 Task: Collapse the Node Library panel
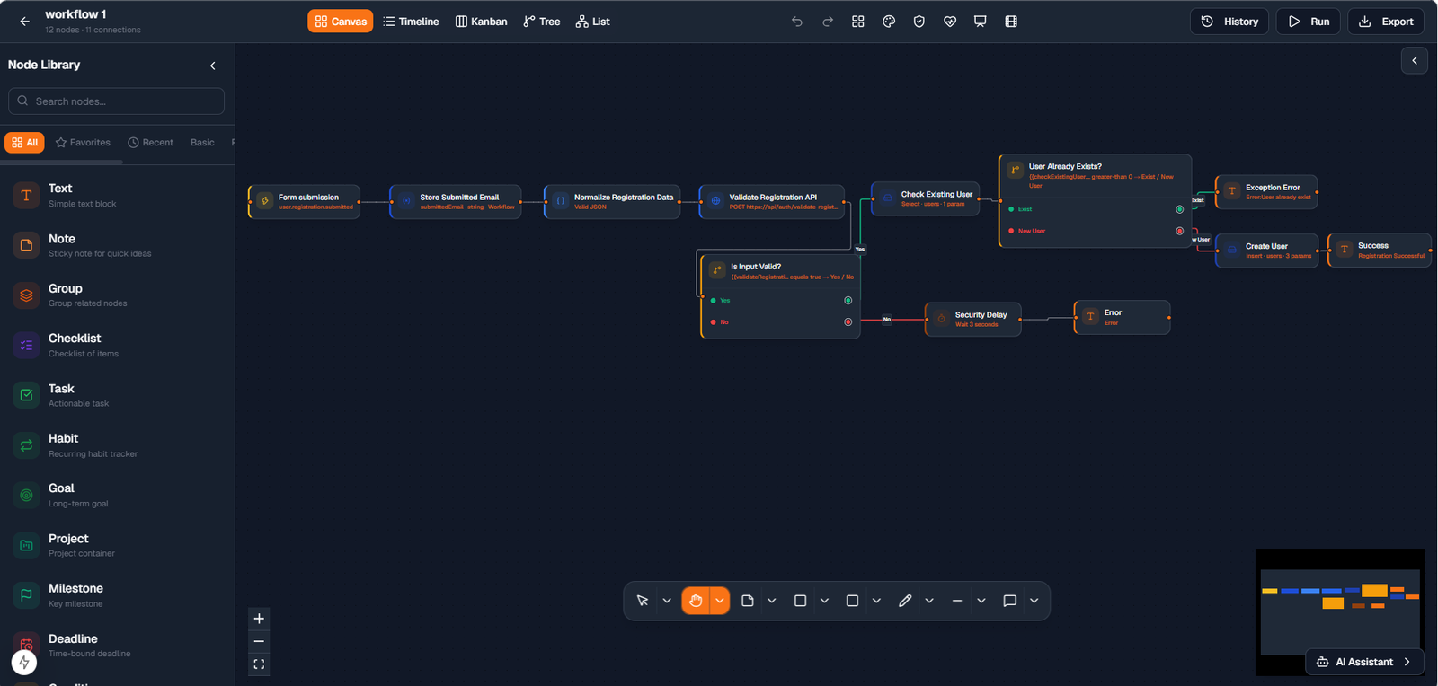[213, 66]
